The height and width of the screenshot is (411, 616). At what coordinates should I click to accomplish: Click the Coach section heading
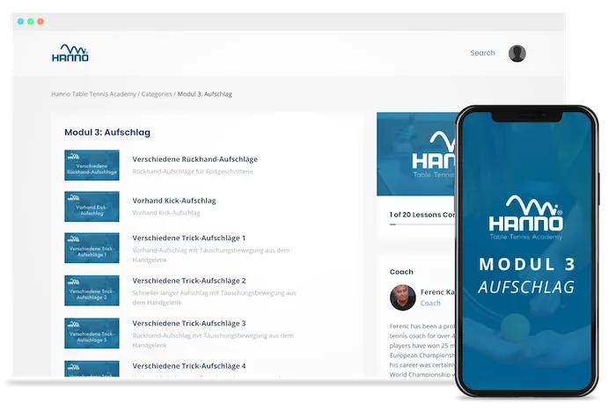401,272
